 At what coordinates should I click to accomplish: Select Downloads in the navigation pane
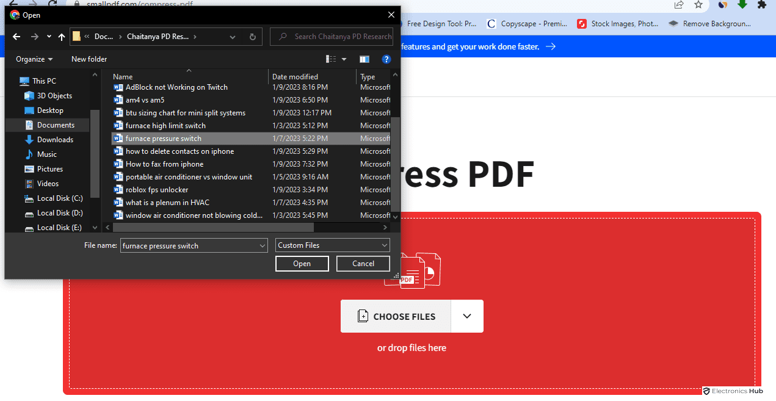[55, 140]
